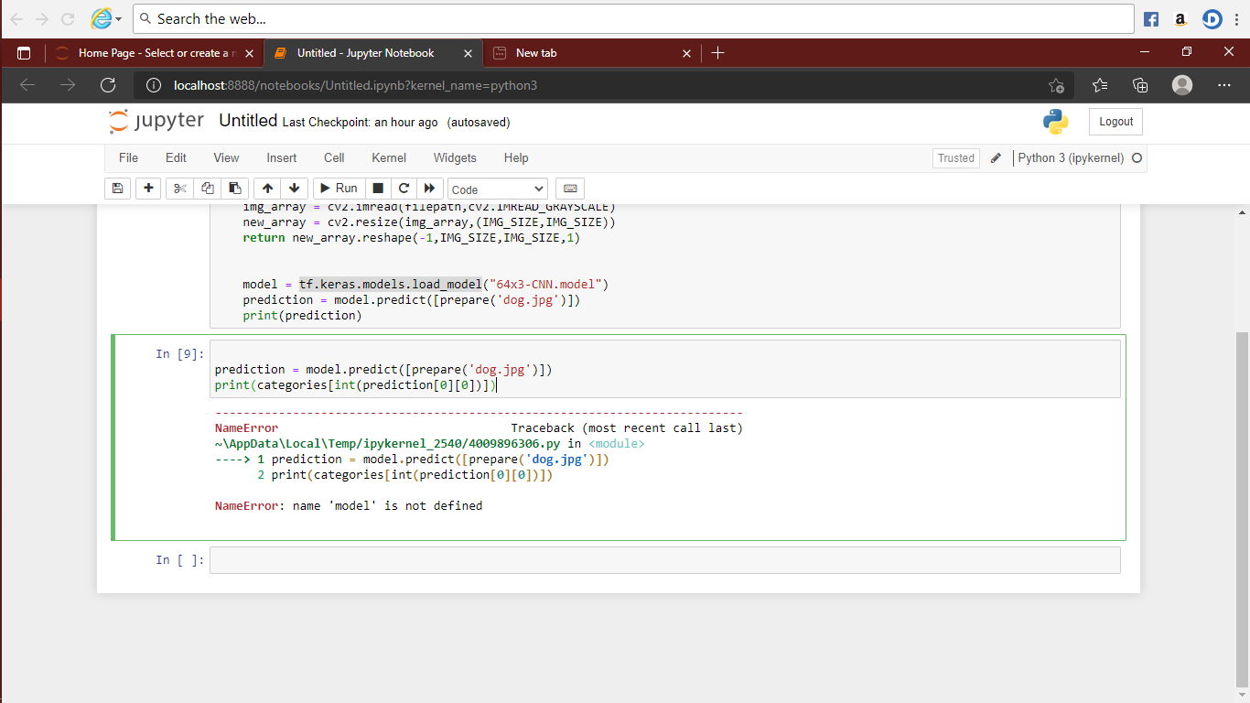Insert a new cell using the plus icon
The image size is (1250, 703).
point(147,188)
